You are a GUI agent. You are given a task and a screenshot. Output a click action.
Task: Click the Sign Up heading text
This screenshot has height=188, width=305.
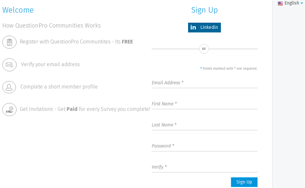click(x=204, y=10)
